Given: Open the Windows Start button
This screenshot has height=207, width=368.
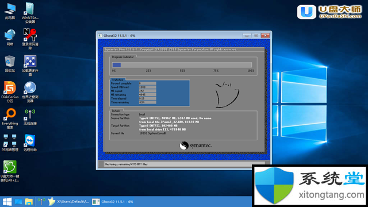Looking at the screenshot, I should (x=7, y=202).
